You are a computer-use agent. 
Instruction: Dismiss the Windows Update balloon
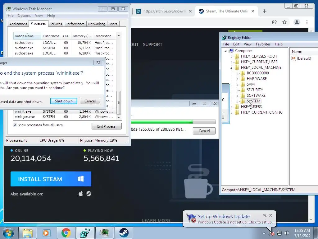click(x=270, y=215)
